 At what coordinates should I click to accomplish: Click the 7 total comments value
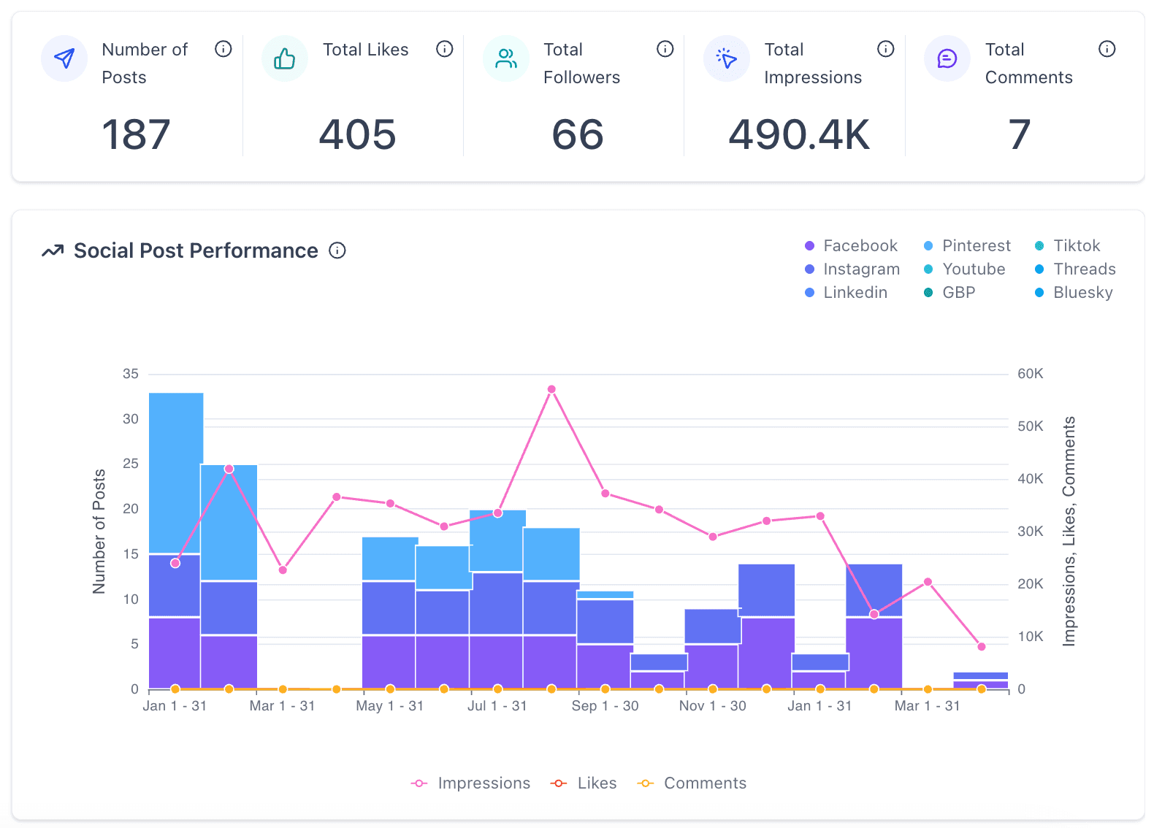(x=1020, y=134)
